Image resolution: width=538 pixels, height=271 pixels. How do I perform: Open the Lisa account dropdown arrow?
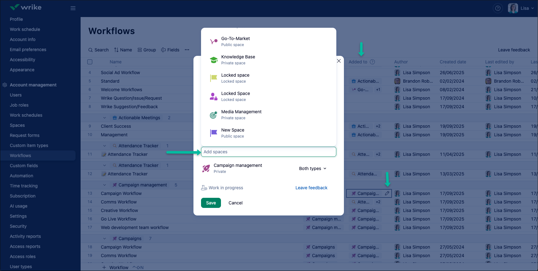533,8
